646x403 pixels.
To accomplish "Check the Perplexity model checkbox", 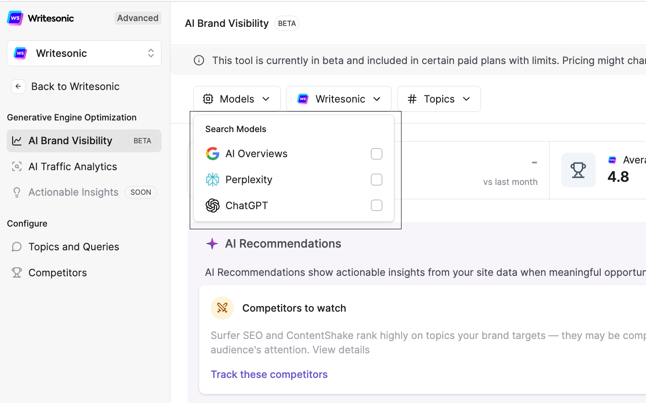I will (376, 180).
